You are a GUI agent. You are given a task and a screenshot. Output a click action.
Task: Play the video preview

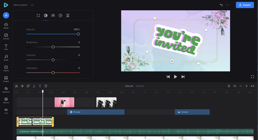click(175, 77)
